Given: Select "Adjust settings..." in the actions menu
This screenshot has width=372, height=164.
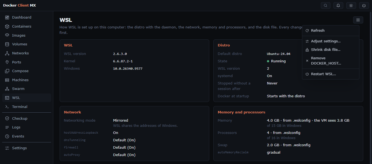Looking at the screenshot, I should (331, 41).
